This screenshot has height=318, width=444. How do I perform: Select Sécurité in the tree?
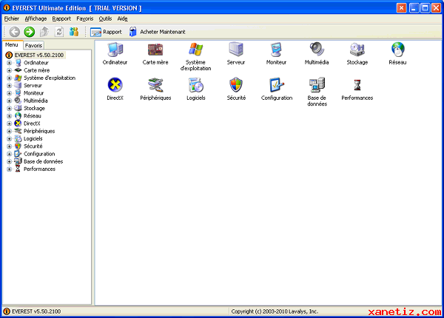click(x=33, y=146)
